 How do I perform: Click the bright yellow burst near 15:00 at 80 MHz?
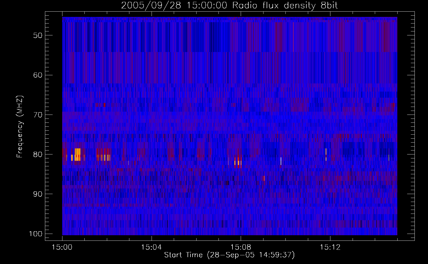[x=78, y=154]
